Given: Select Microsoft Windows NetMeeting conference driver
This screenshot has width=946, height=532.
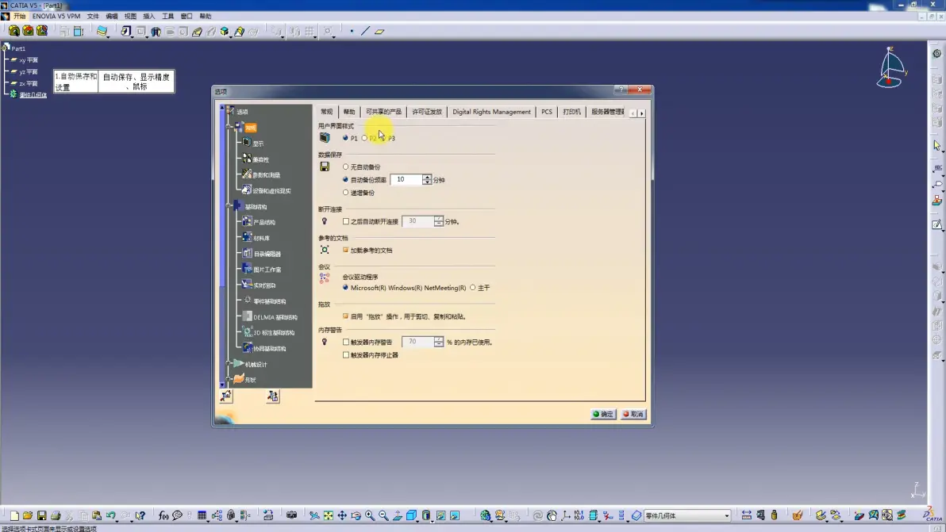Looking at the screenshot, I should [x=346, y=288].
